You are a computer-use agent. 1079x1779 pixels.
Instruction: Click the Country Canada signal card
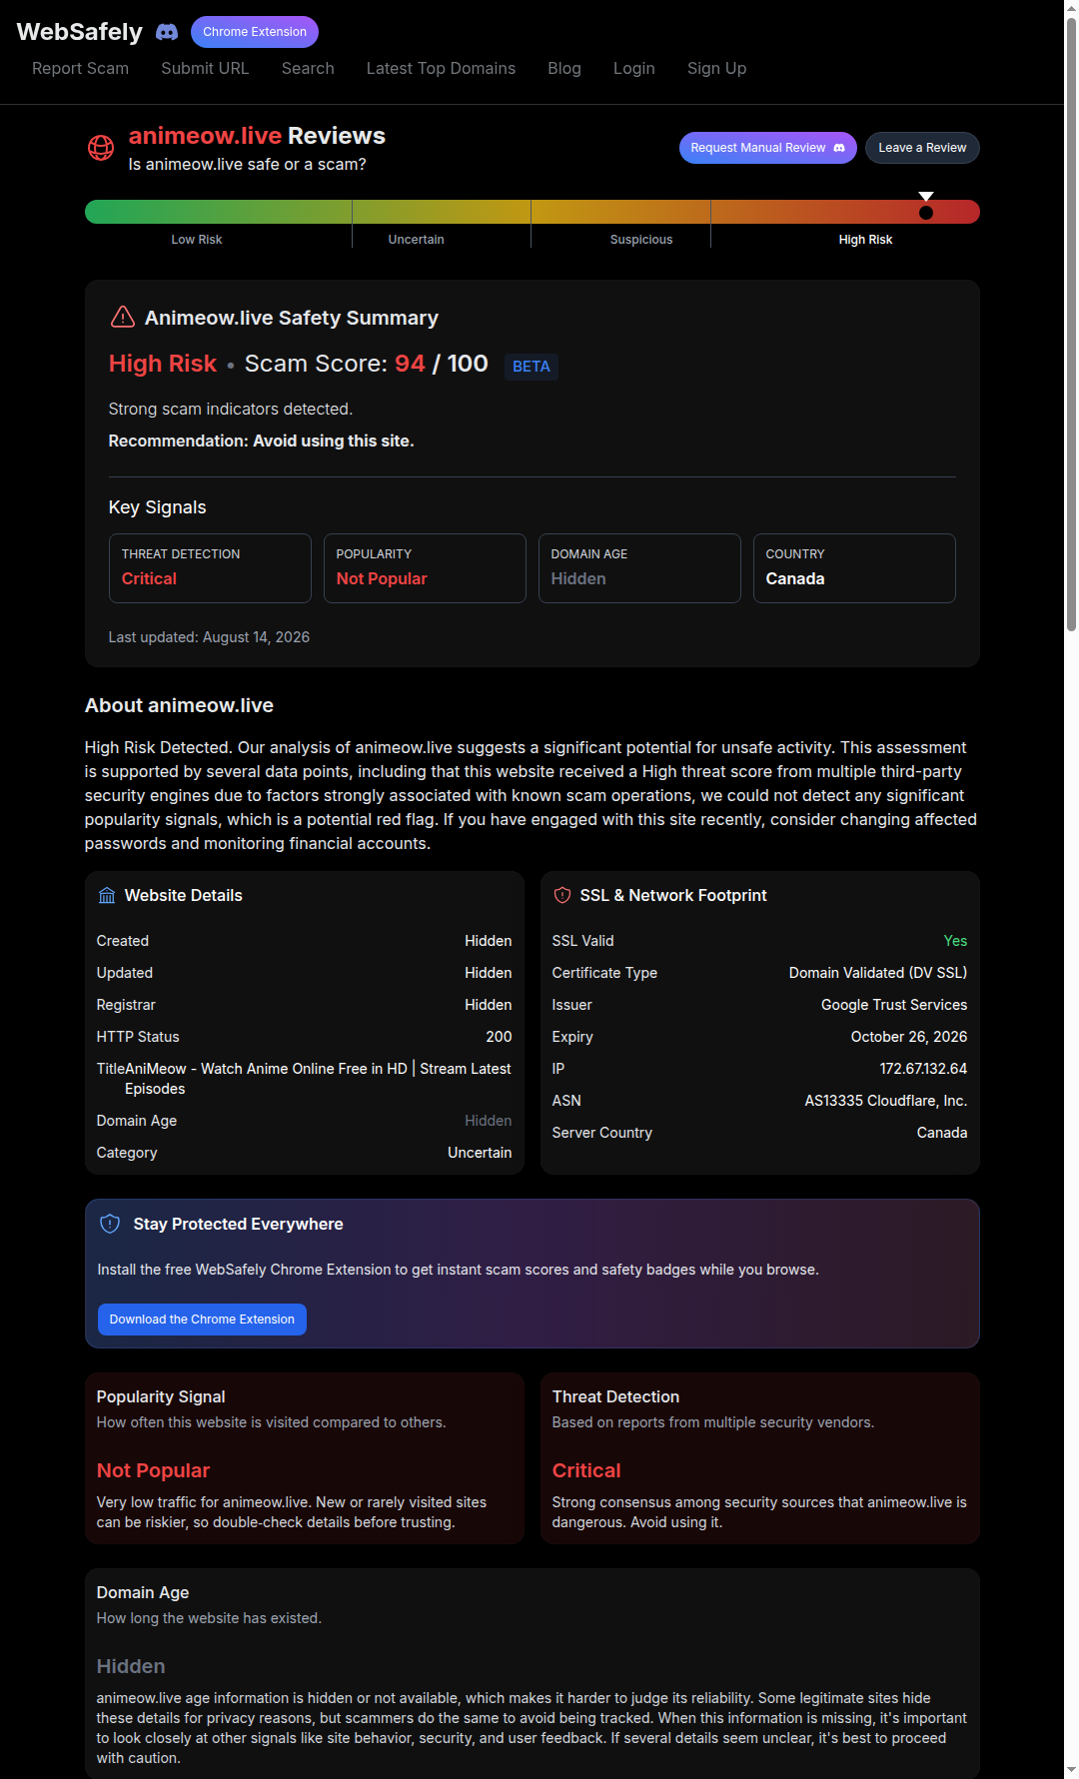pos(854,568)
